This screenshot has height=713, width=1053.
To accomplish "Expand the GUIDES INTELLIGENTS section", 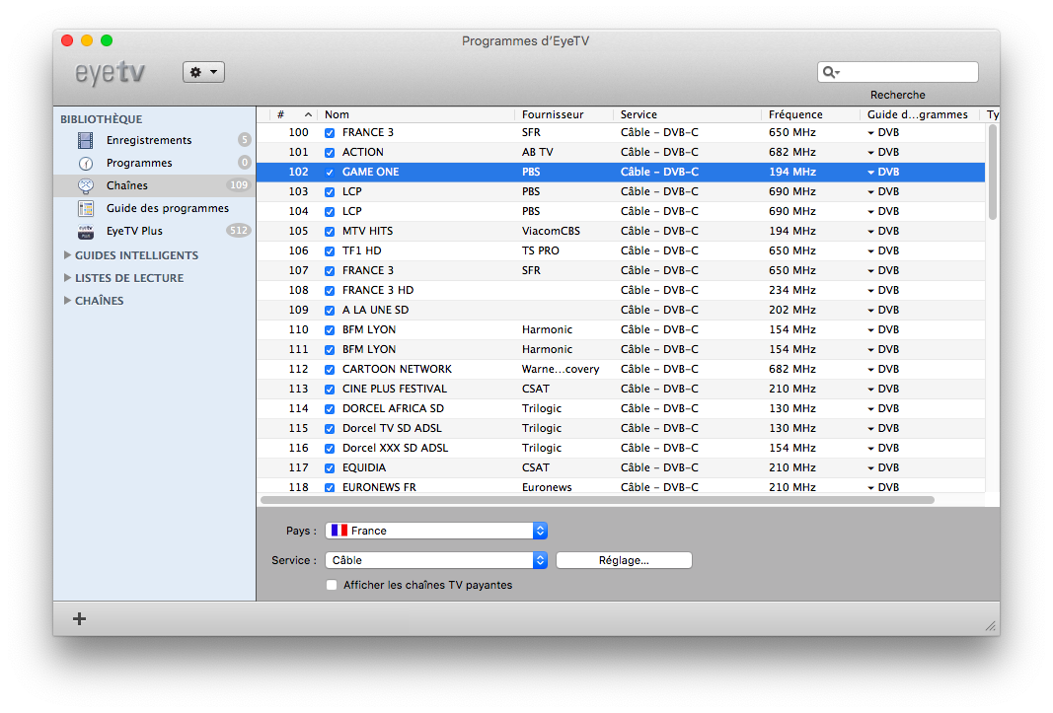I will point(67,255).
